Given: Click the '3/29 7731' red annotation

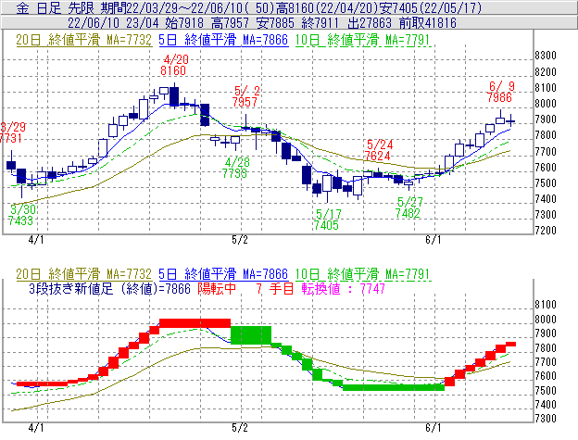Looking at the screenshot, I should coord(12,132).
